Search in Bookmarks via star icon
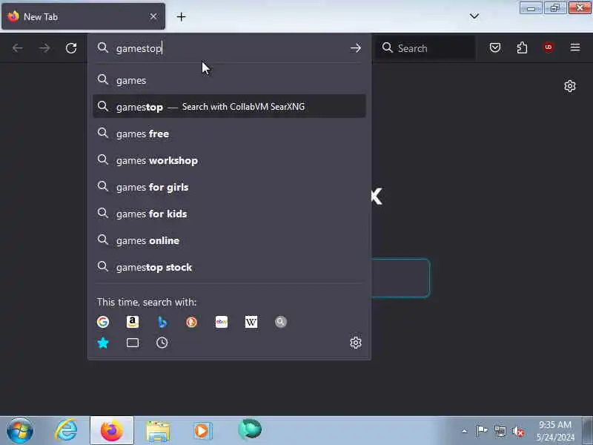 click(x=103, y=343)
